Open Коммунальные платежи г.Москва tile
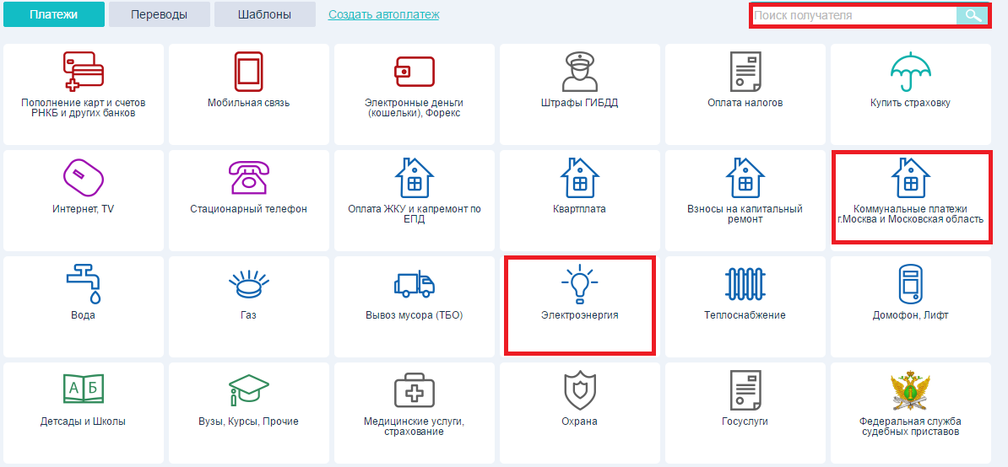Viewport: 1008px width, 467px height. (910, 197)
